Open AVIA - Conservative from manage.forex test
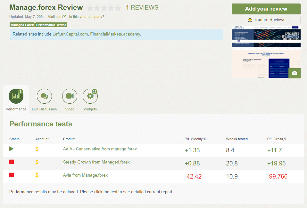307x208 pixels. click(x=100, y=149)
